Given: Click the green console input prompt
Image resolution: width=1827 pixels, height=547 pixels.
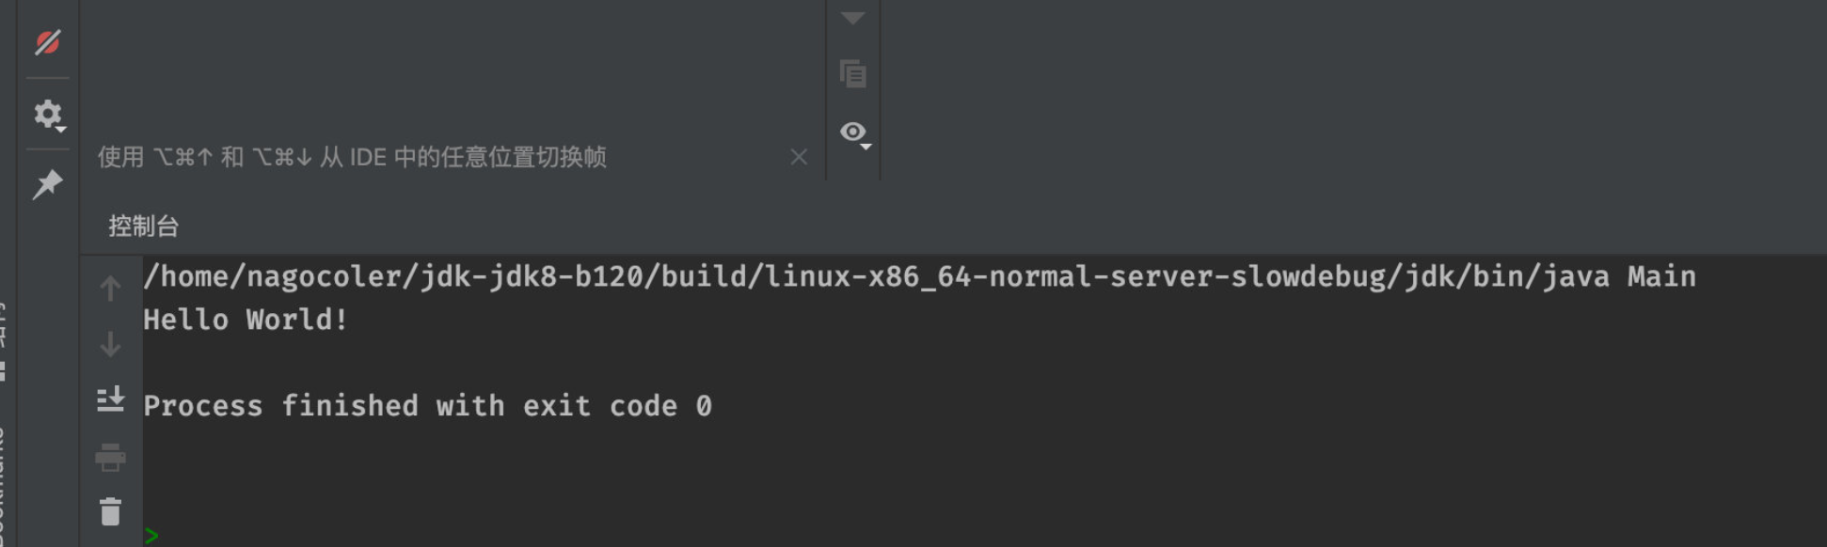Looking at the screenshot, I should (151, 536).
